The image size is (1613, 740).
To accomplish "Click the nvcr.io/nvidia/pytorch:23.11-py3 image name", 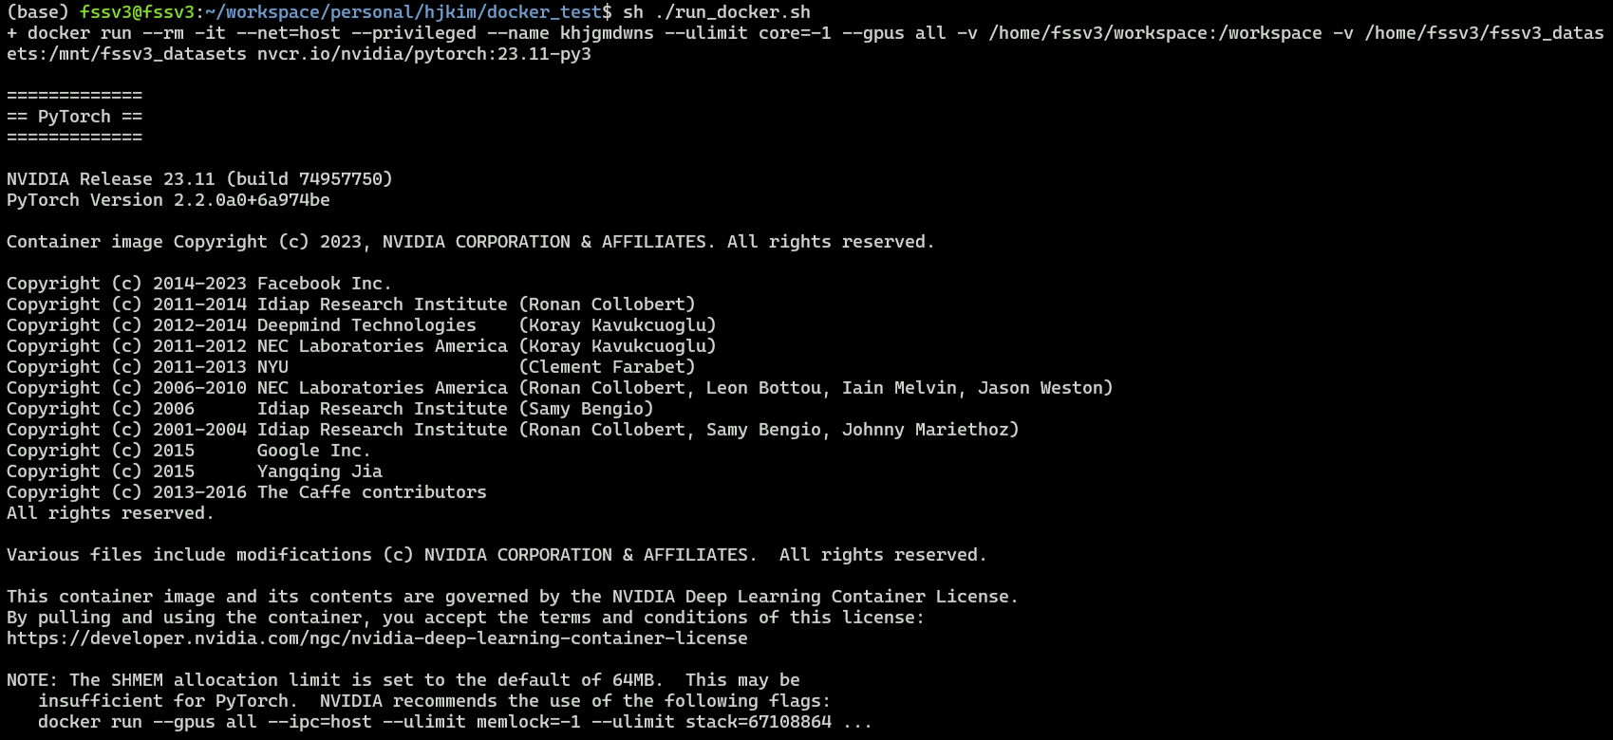I will (x=424, y=54).
